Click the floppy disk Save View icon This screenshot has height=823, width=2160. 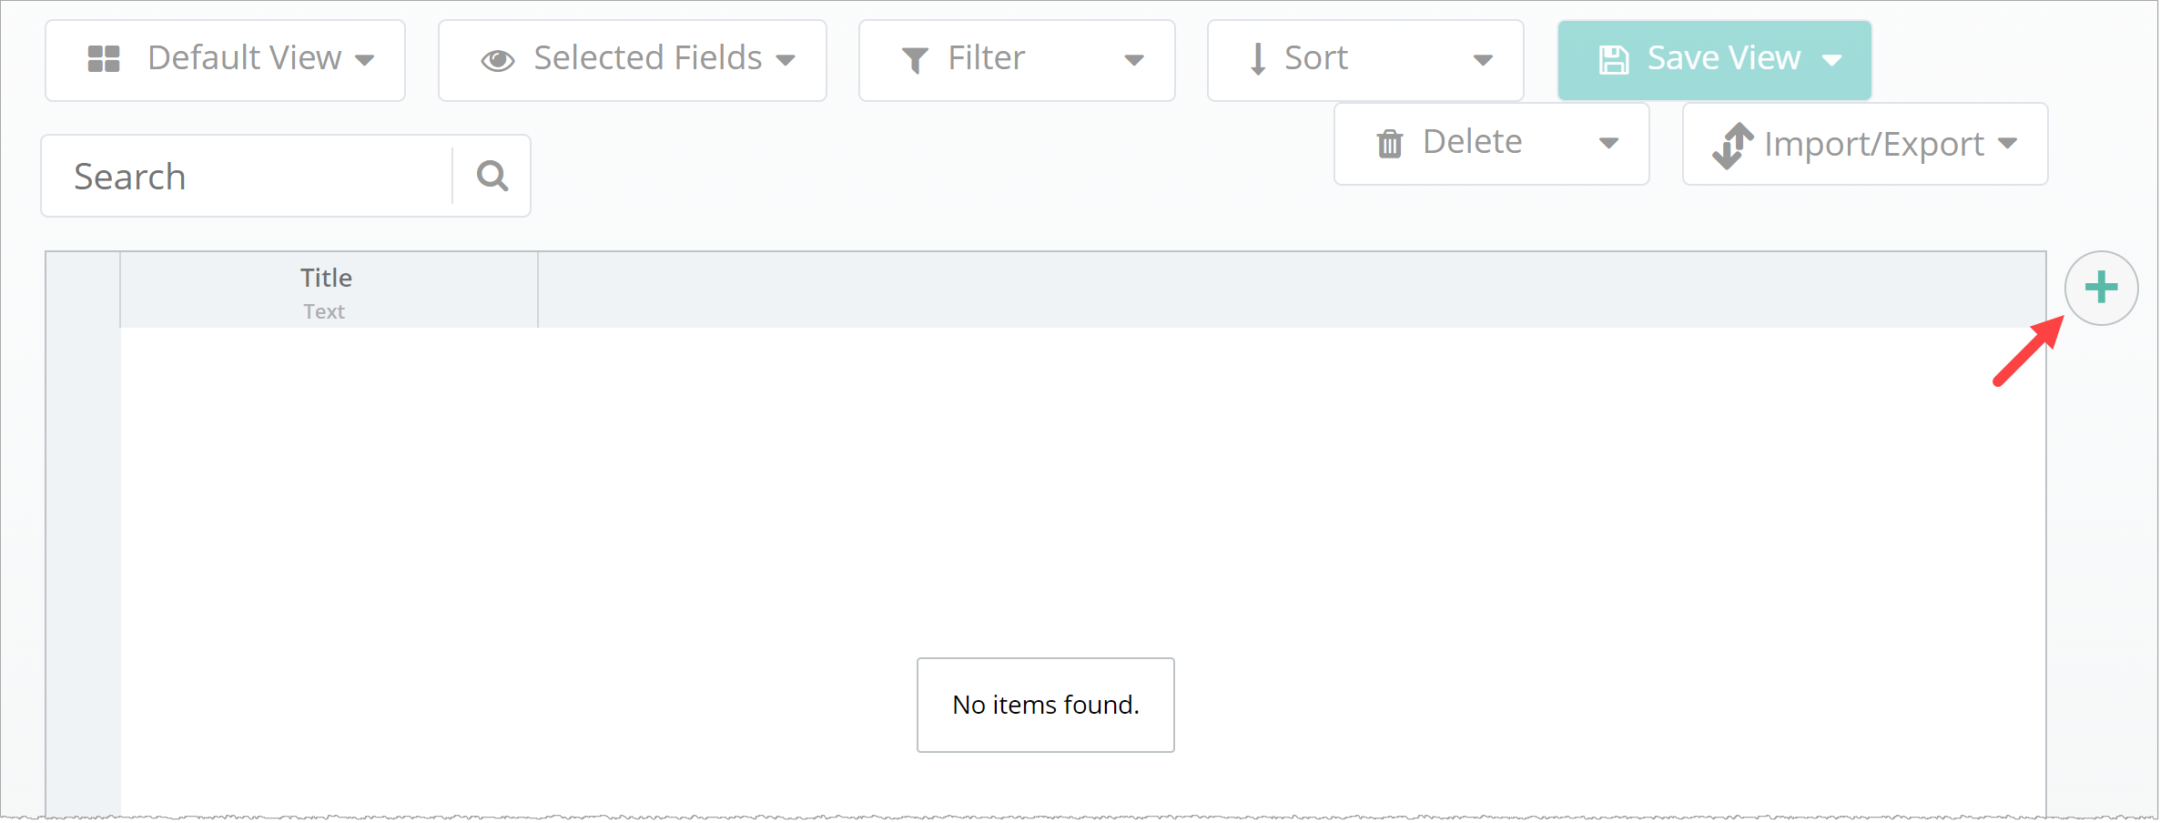coord(1614,60)
